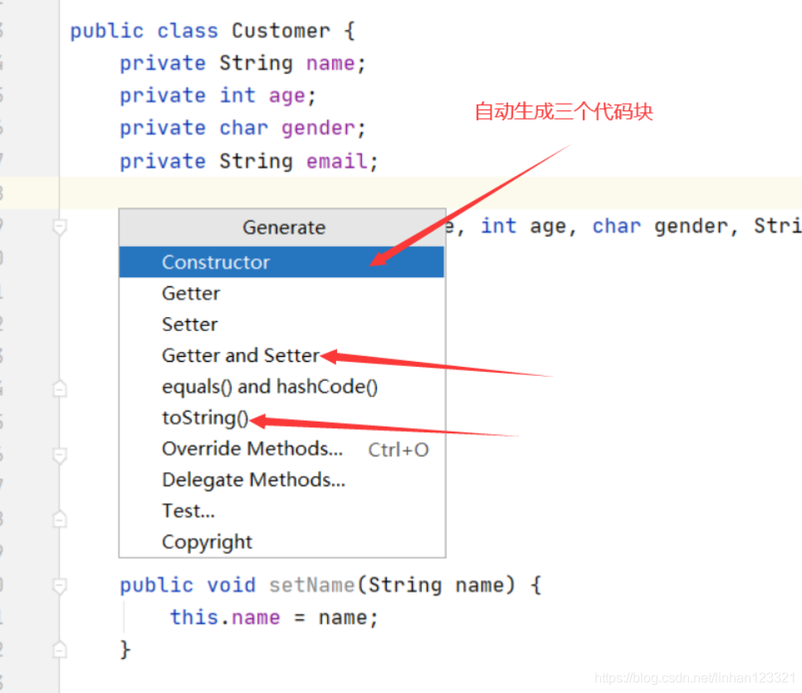Place the cursor on the highlighted empty line
The height and width of the screenshot is (693, 802).
click(430, 193)
